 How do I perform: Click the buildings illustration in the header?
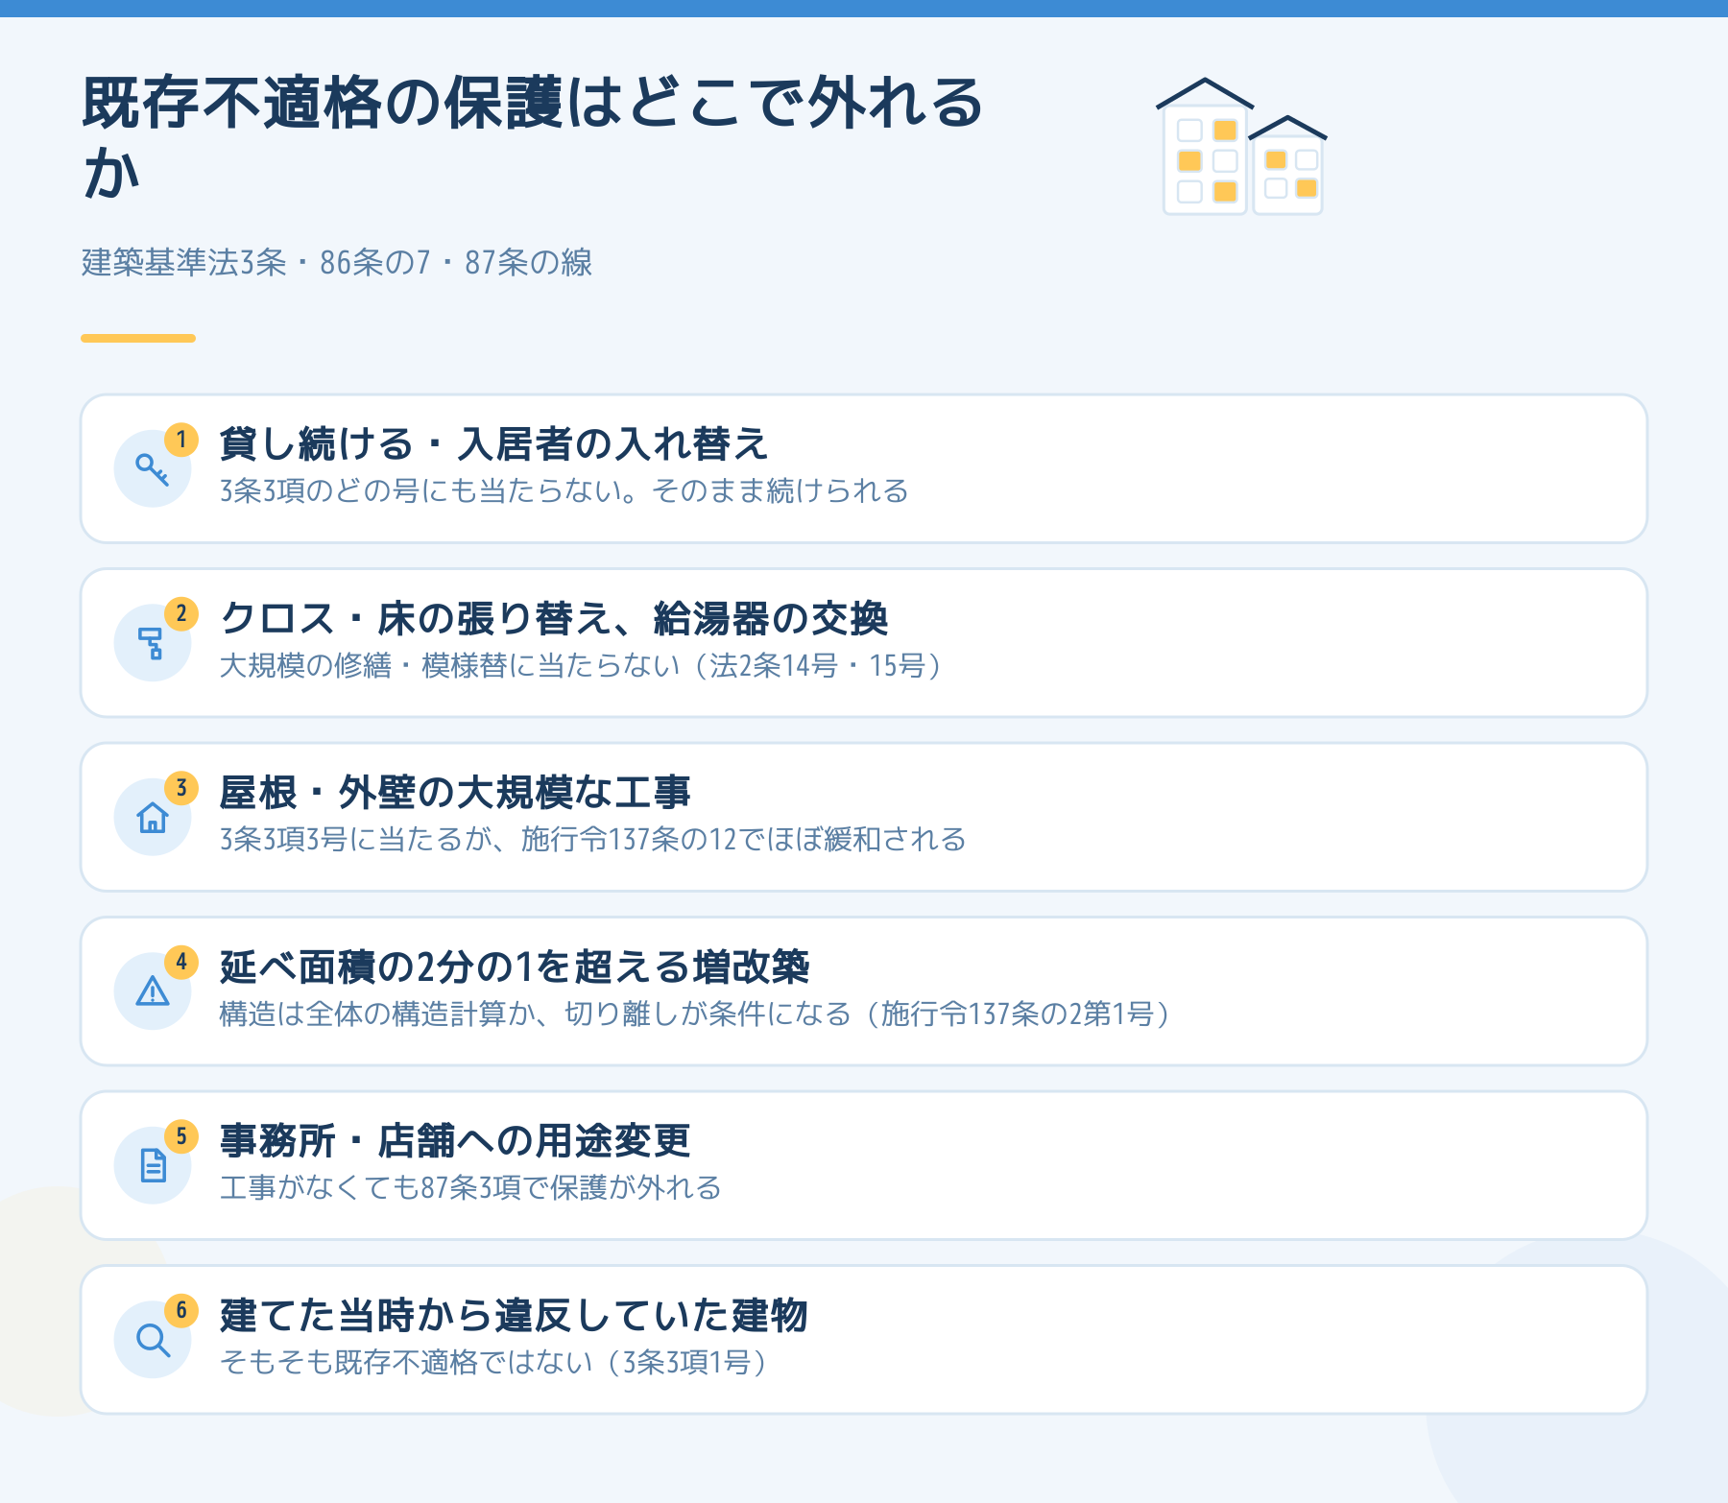(1242, 146)
